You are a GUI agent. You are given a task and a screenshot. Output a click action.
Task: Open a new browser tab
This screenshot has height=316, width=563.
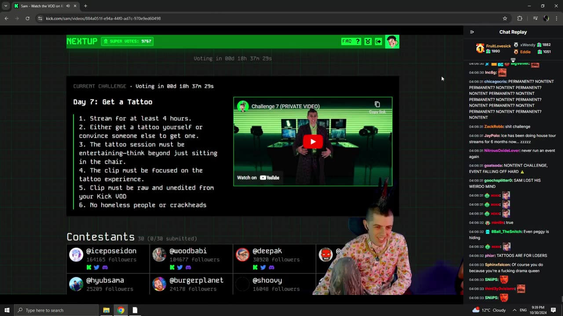coord(85,6)
